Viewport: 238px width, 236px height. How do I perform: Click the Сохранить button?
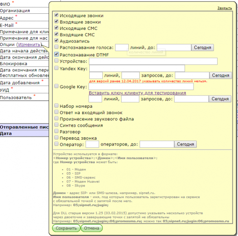coord(66,228)
